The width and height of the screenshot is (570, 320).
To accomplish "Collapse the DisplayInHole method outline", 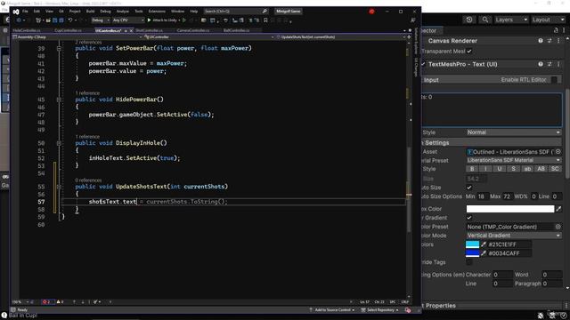I will tap(59, 143).
